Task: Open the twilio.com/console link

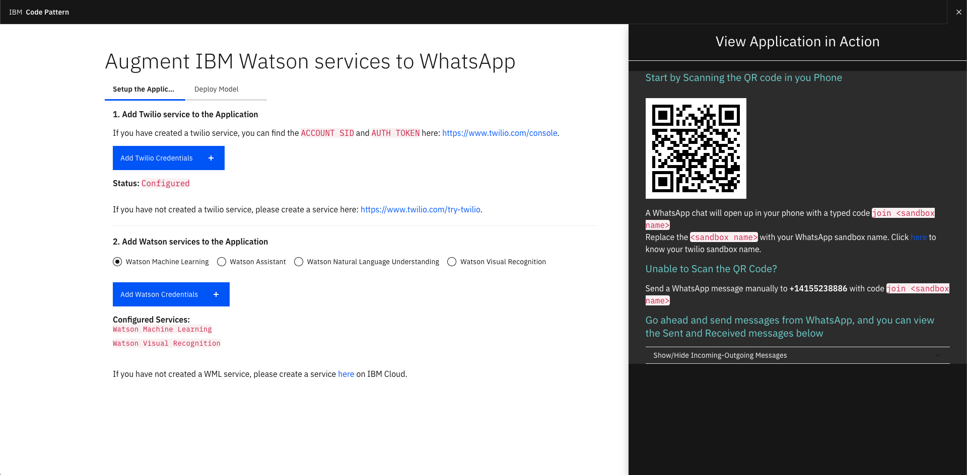Action: (500, 133)
